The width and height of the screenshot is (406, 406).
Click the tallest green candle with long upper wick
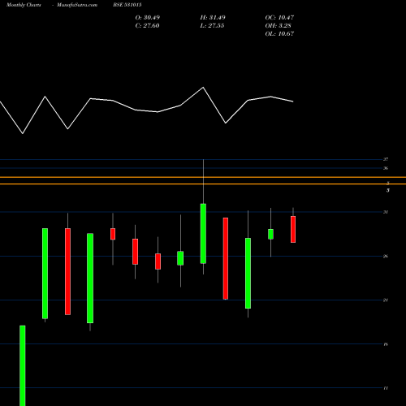coord(203,233)
